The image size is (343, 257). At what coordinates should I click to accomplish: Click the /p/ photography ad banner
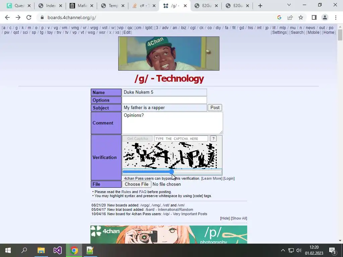point(169,235)
